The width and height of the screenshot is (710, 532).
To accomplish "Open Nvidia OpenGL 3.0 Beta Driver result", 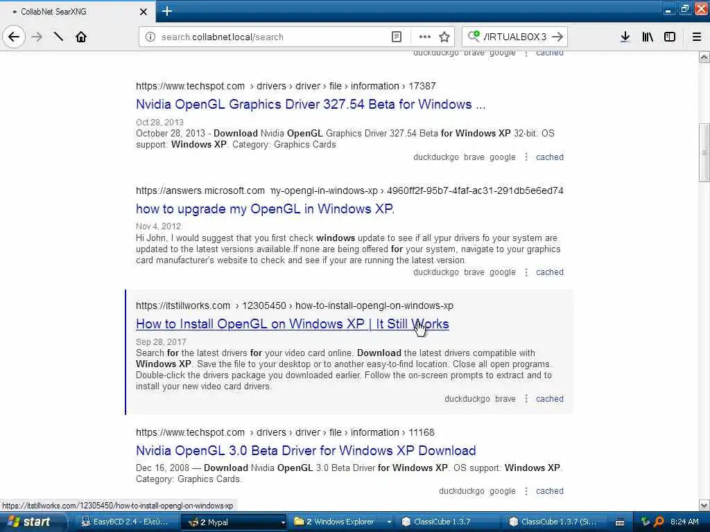I will tap(306, 450).
